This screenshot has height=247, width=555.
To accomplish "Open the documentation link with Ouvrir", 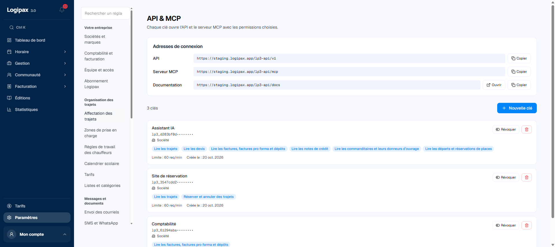I will [494, 85].
